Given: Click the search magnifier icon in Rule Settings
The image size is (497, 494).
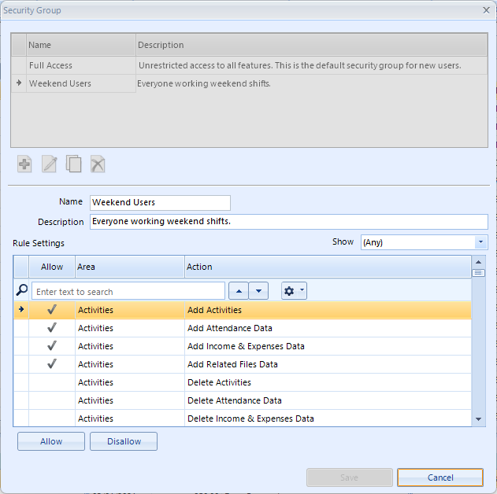Looking at the screenshot, I should (x=21, y=290).
